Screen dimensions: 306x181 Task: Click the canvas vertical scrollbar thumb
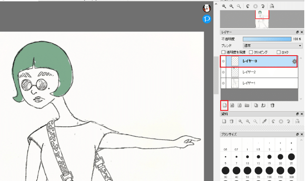pyautogui.click(x=216, y=75)
